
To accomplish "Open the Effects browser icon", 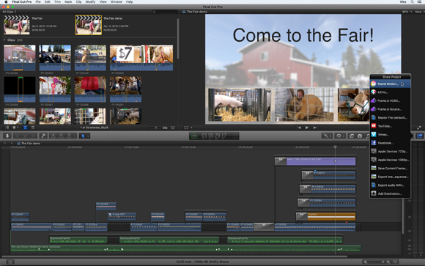I will point(352,136).
